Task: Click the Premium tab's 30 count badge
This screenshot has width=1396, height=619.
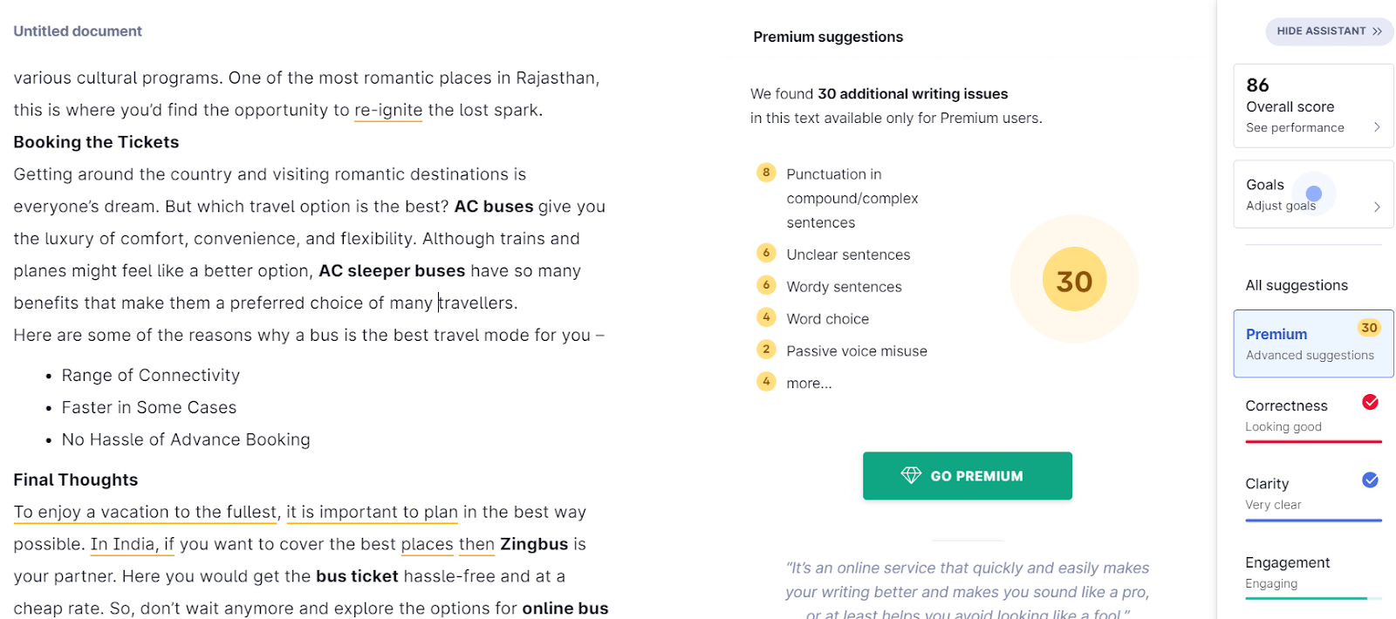Action: (1368, 328)
